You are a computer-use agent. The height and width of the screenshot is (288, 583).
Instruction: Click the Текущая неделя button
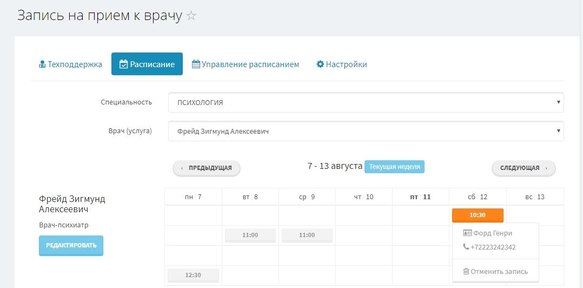394,166
